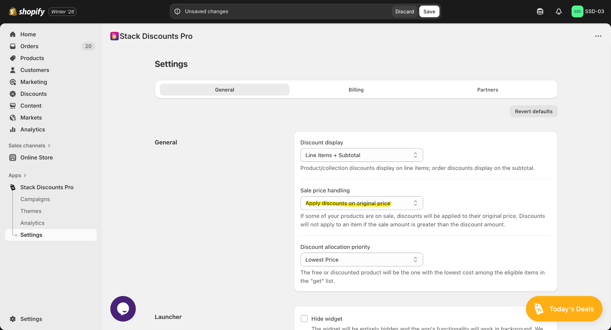611x330 pixels.
Task: Open the Online Store sales channel
Action: [x=36, y=157]
